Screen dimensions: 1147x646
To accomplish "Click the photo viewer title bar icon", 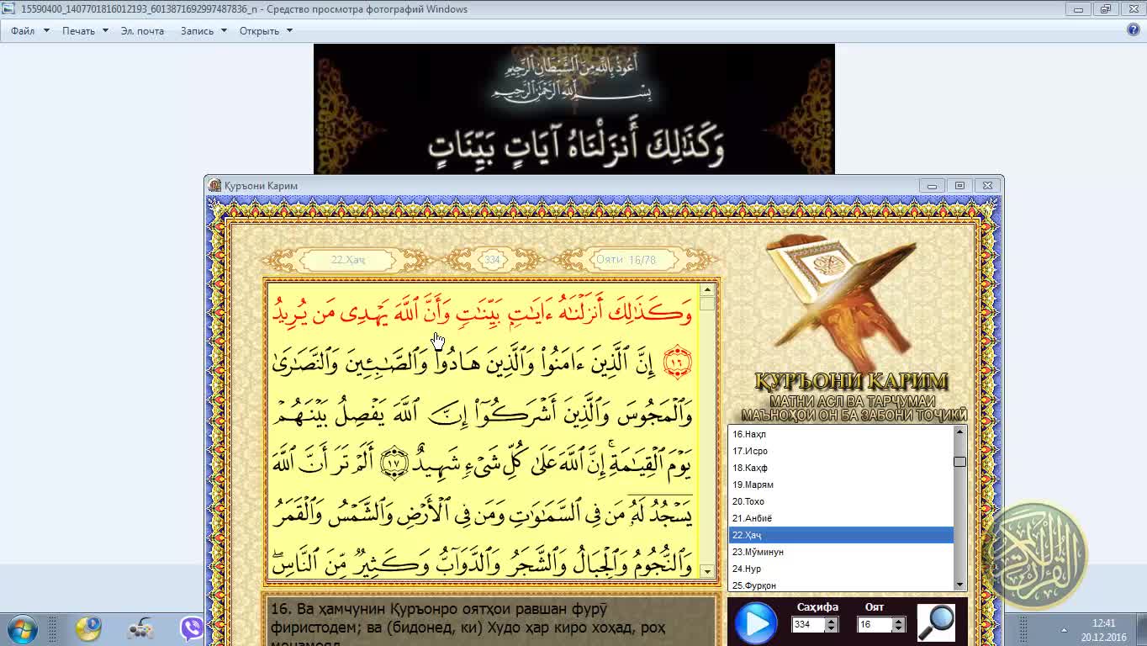I will [8, 9].
